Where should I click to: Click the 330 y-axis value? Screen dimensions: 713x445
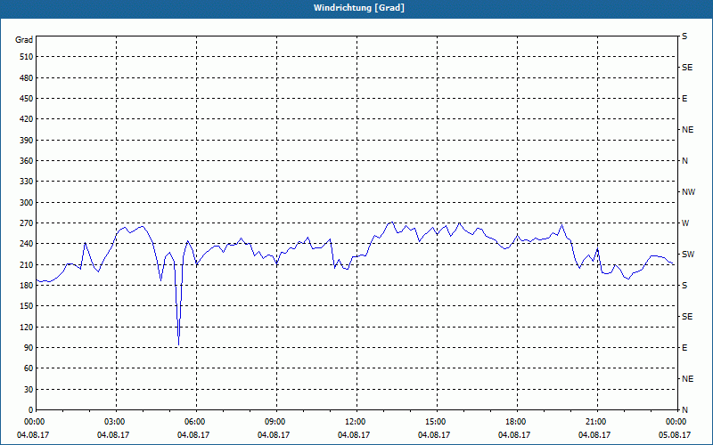(x=26, y=182)
